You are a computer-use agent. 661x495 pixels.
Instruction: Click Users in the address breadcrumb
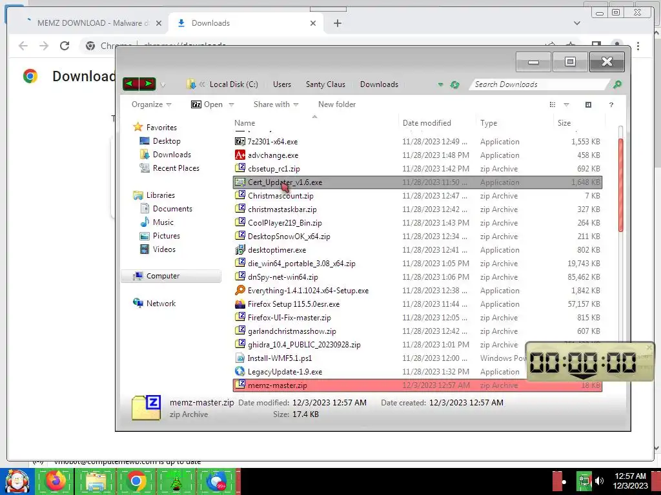click(281, 84)
